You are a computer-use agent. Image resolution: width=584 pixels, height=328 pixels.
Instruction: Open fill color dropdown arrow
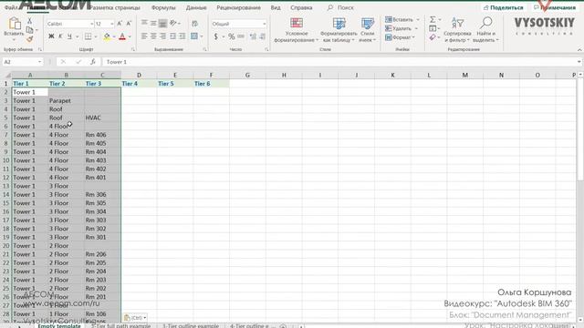click(113, 36)
